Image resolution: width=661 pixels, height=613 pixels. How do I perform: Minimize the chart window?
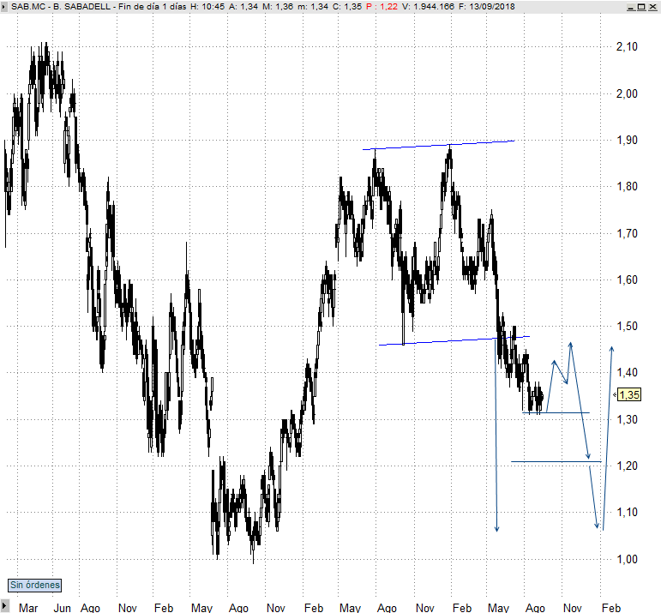coord(631,7)
